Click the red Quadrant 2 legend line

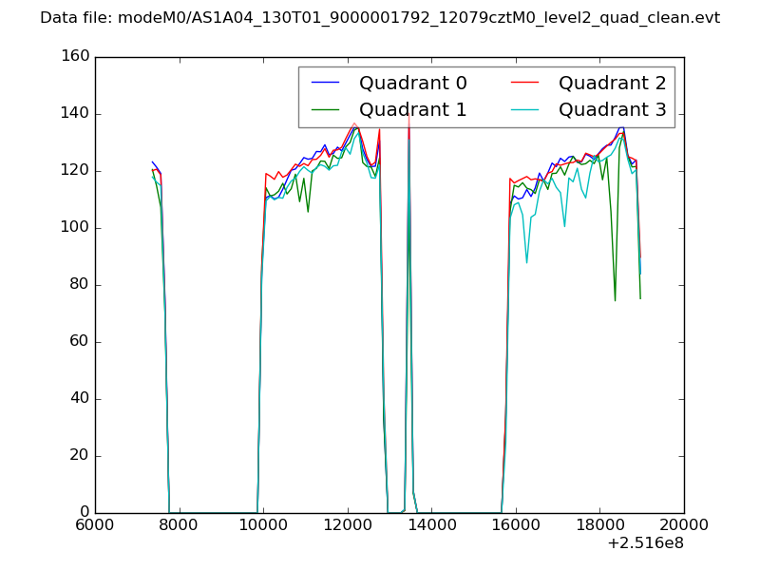tap(525, 83)
